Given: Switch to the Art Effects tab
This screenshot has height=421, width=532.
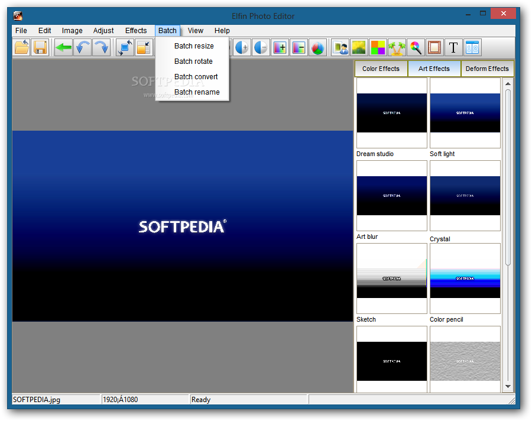Looking at the screenshot, I should point(434,69).
